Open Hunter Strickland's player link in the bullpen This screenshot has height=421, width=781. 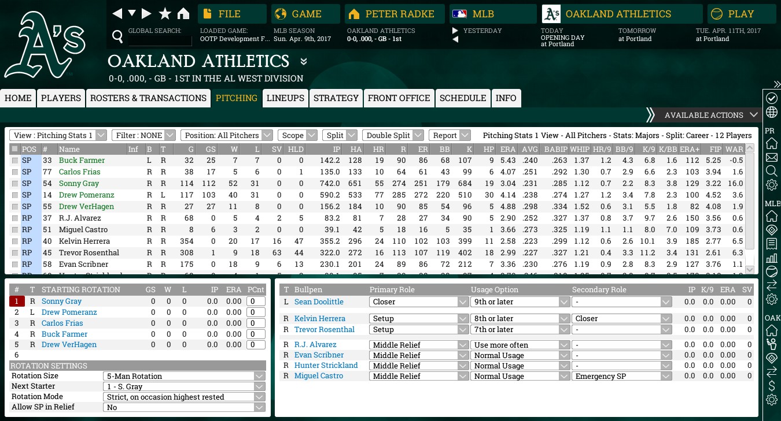[326, 366]
